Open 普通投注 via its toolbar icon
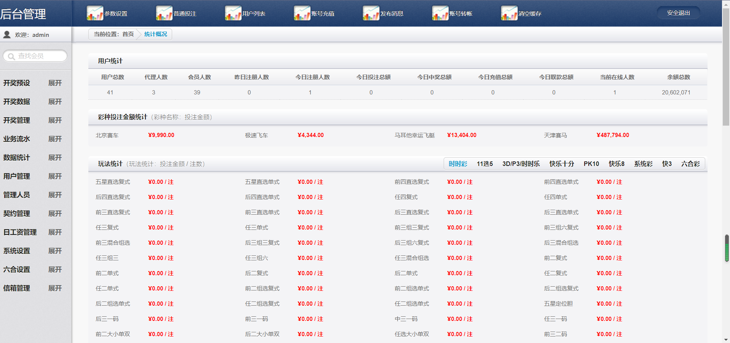The height and width of the screenshot is (343, 730). pos(164,13)
